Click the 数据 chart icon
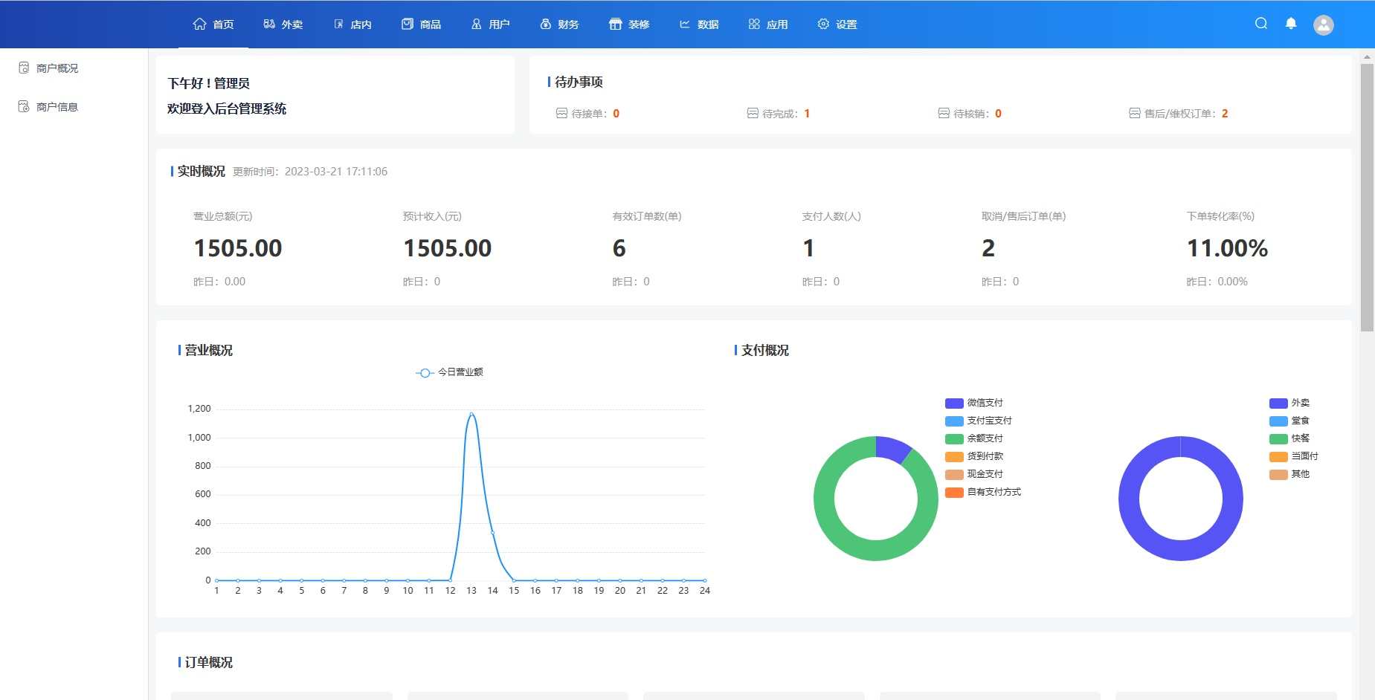The height and width of the screenshot is (700, 1375). click(x=685, y=24)
